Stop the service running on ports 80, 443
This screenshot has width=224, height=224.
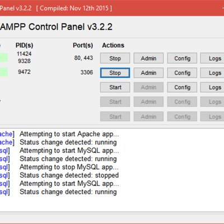click(115, 58)
